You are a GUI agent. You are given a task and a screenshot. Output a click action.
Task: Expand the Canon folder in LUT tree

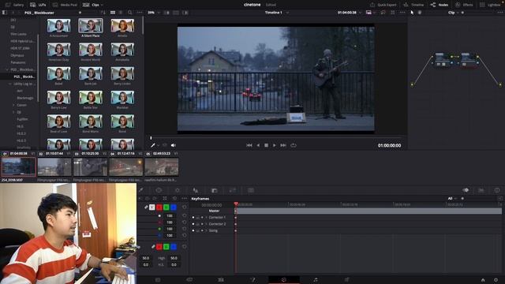tap(13, 105)
